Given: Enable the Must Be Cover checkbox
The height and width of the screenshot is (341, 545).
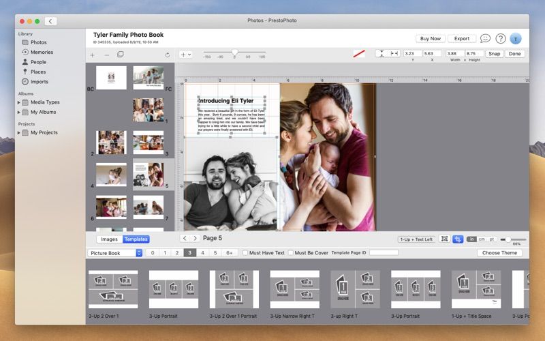Looking at the screenshot, I should (291, 253).
